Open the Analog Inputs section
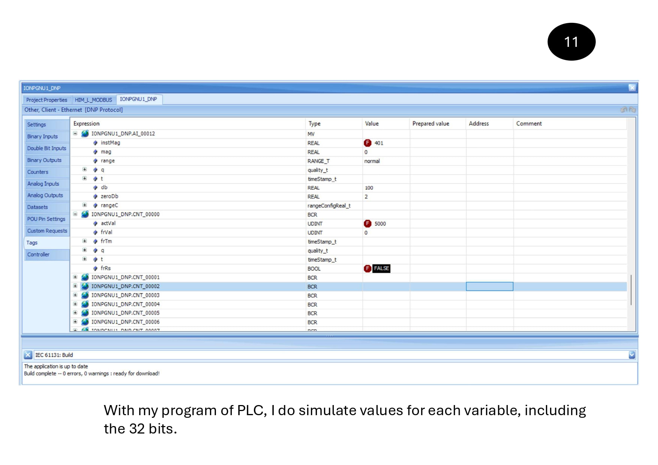 pyautogui.click(x=43, y=184)
